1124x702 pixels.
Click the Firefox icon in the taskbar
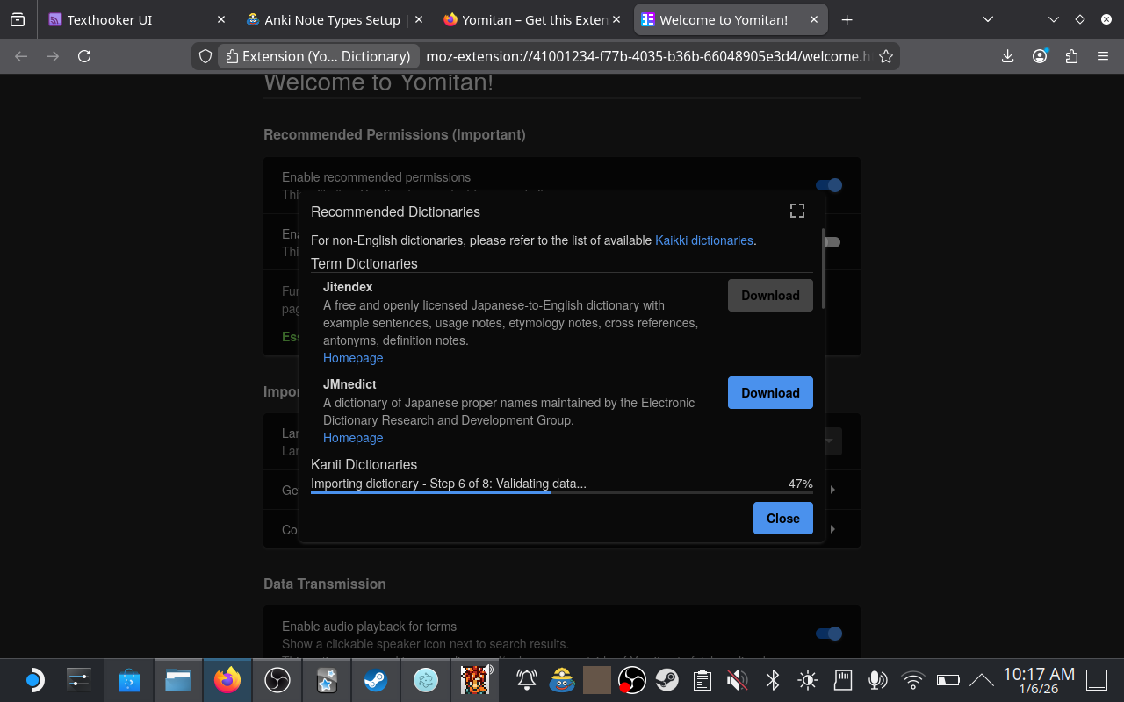pyautogui.click(x=227, y=680)
